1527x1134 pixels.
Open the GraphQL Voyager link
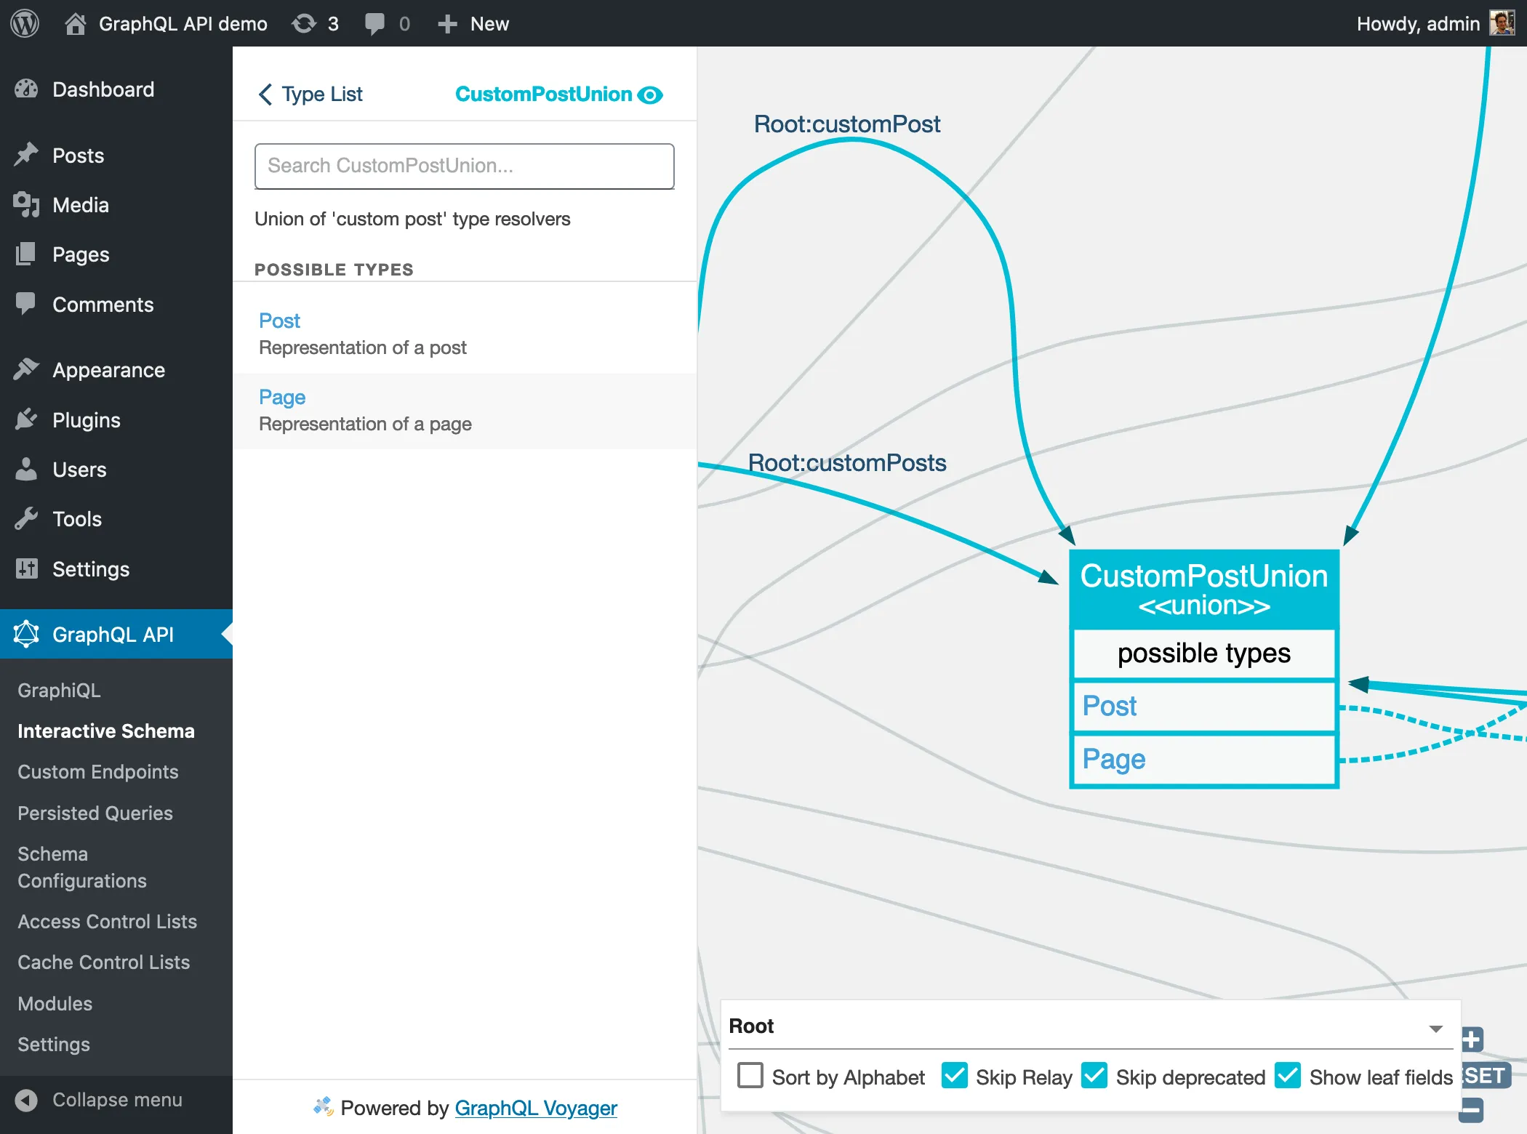[536, 1107]
